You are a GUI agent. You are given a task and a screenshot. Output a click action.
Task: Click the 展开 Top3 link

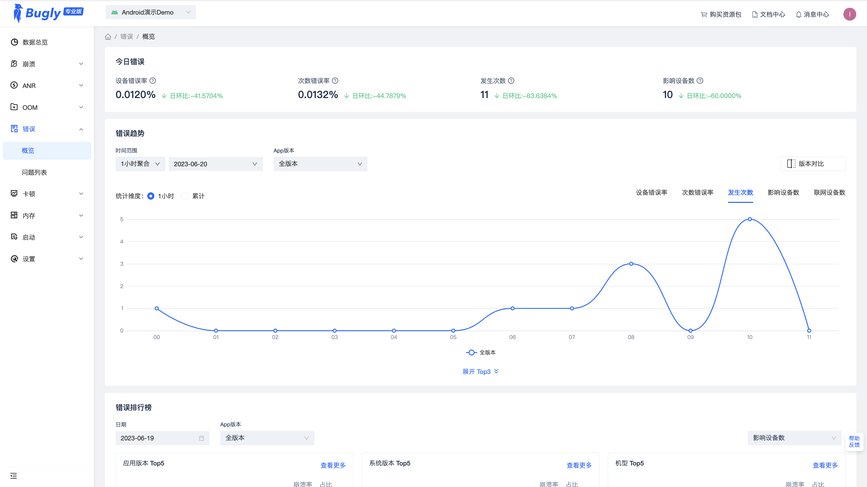[x=480, y=372]
